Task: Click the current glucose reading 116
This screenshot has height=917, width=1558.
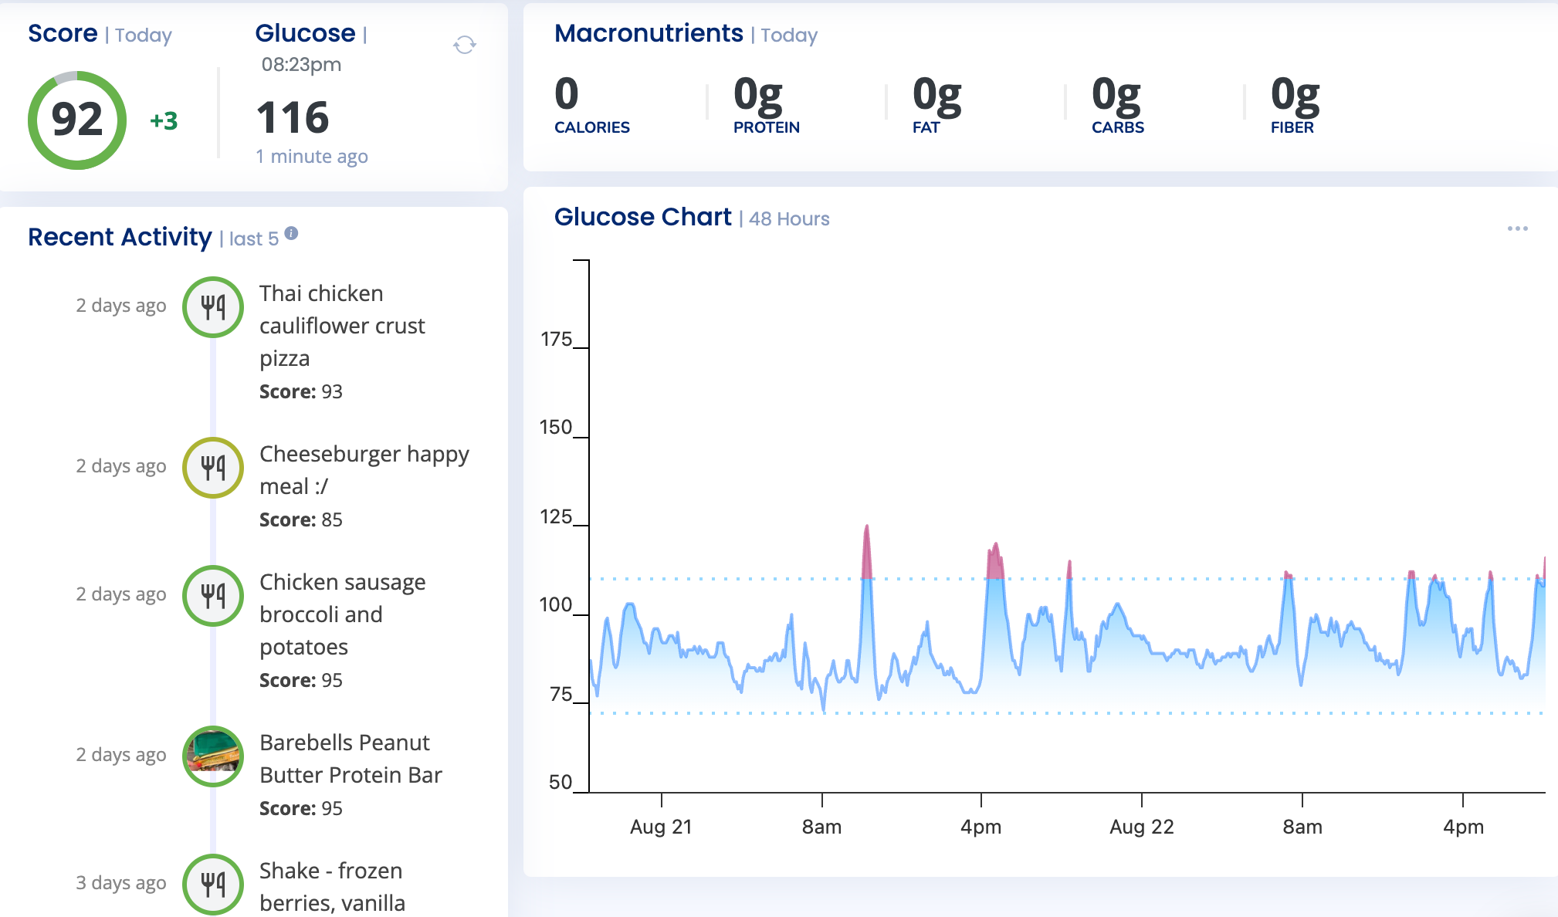Action: 293,118
